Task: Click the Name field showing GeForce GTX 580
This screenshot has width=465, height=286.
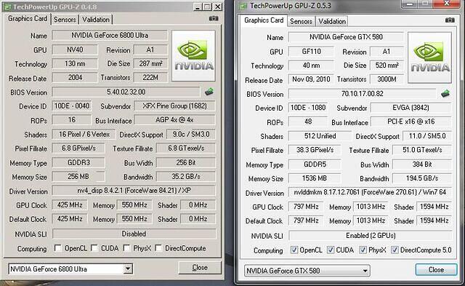Action: tap(346, 37)
